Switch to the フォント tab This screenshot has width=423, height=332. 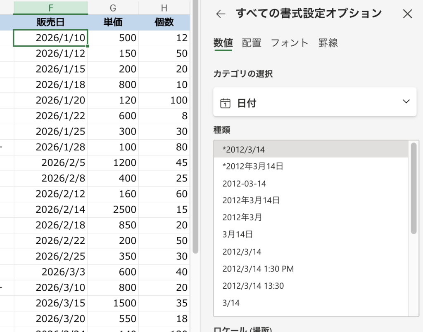[290, 43]
